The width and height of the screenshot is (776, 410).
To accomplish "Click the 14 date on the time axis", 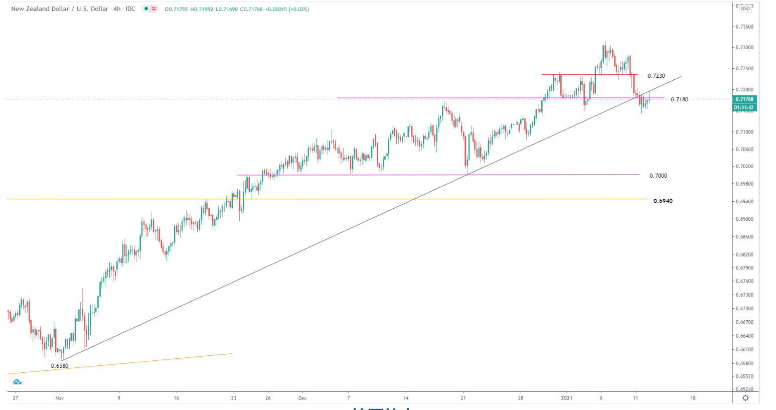I will tap(406, 398).
